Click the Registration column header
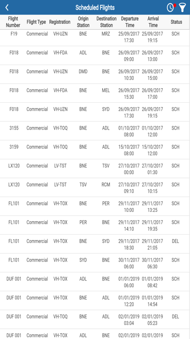190x339 pixels. point(60,22)
